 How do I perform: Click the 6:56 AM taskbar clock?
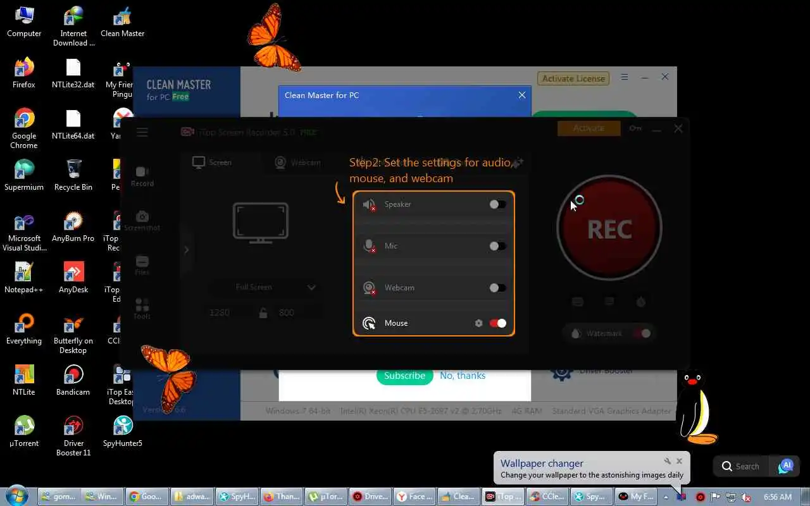pyautogui.click(x=778, y=497)
